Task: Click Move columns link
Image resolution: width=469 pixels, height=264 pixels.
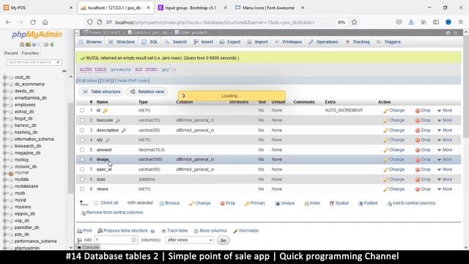Action: pyautogui.click(x=210, y=231)
